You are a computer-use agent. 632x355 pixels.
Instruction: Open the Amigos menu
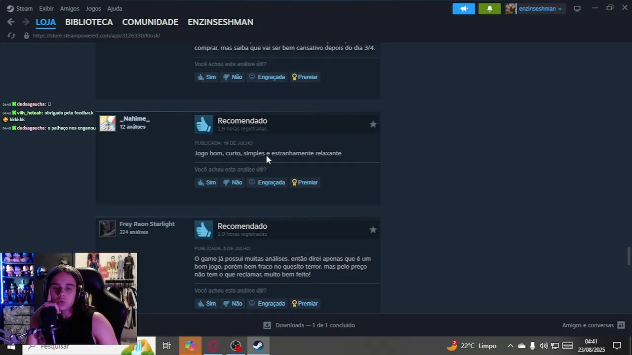pyautogui.click(x=70, y=8)
